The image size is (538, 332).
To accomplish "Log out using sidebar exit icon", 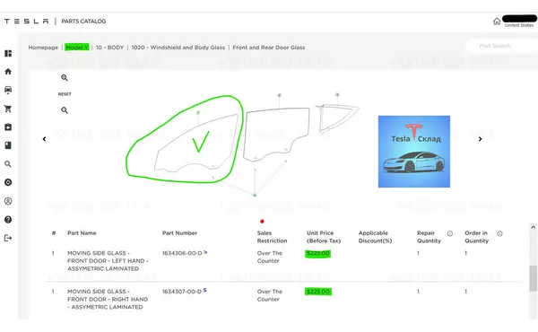I will click(8, 238).
